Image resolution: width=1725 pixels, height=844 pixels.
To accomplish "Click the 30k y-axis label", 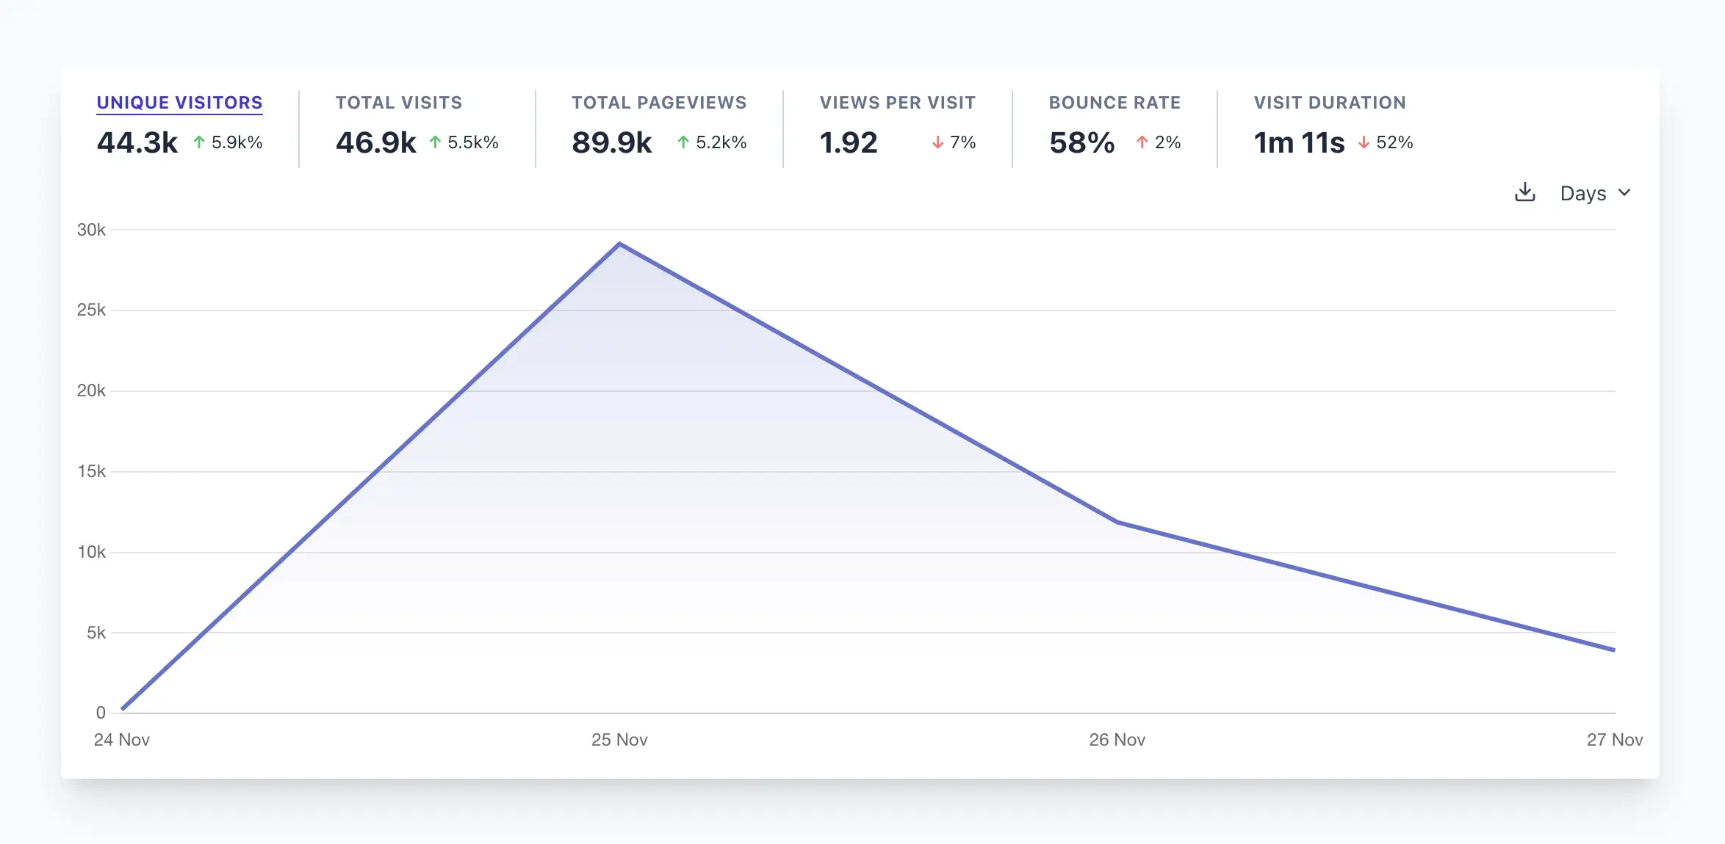I will pyautogui.click(x=91, y=230).
